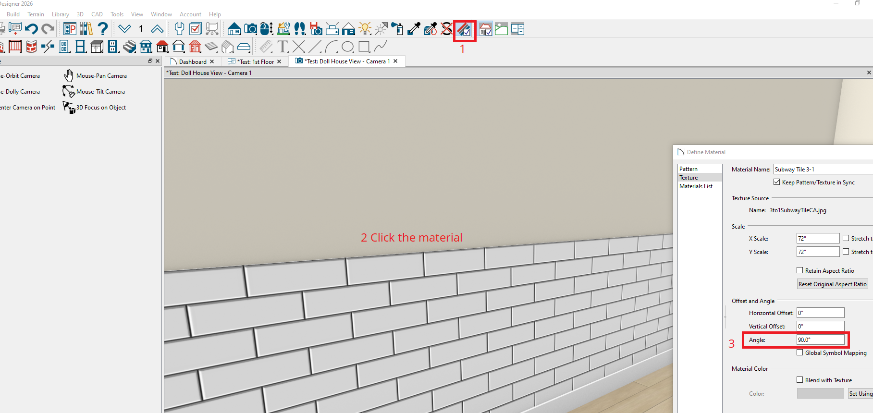873x413 pixels.
Task: Check the Global Symbol Mapping box
Action: [x=799, y=352]
